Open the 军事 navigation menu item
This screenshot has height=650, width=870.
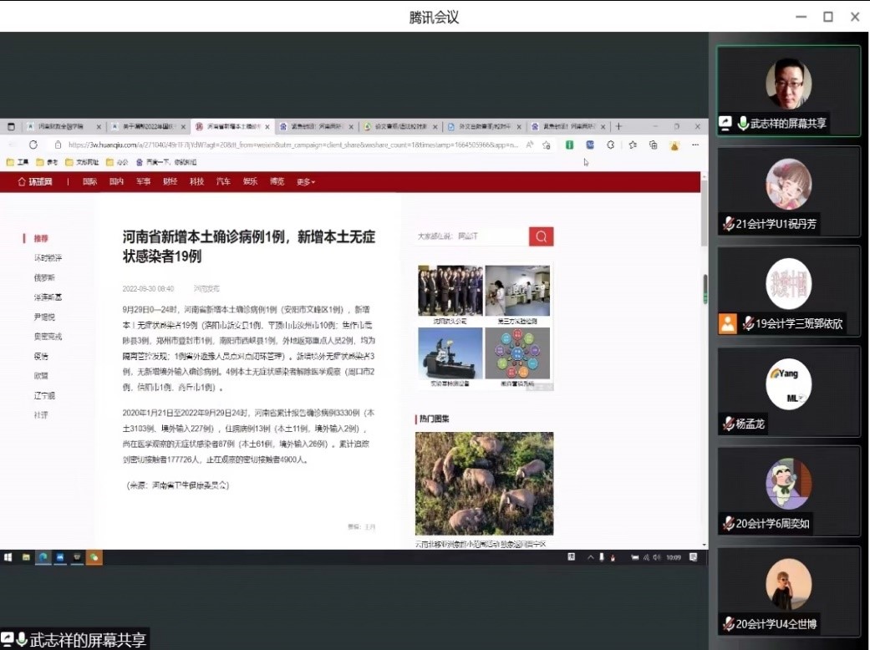coord(143,181)
